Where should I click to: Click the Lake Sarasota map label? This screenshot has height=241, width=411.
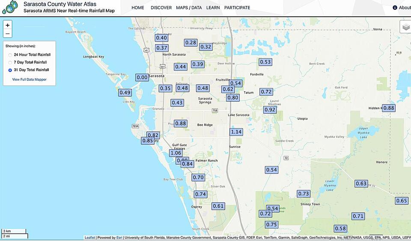pos(238,115)
